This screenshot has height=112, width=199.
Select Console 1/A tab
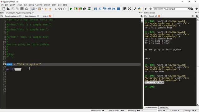coord(153,16)
